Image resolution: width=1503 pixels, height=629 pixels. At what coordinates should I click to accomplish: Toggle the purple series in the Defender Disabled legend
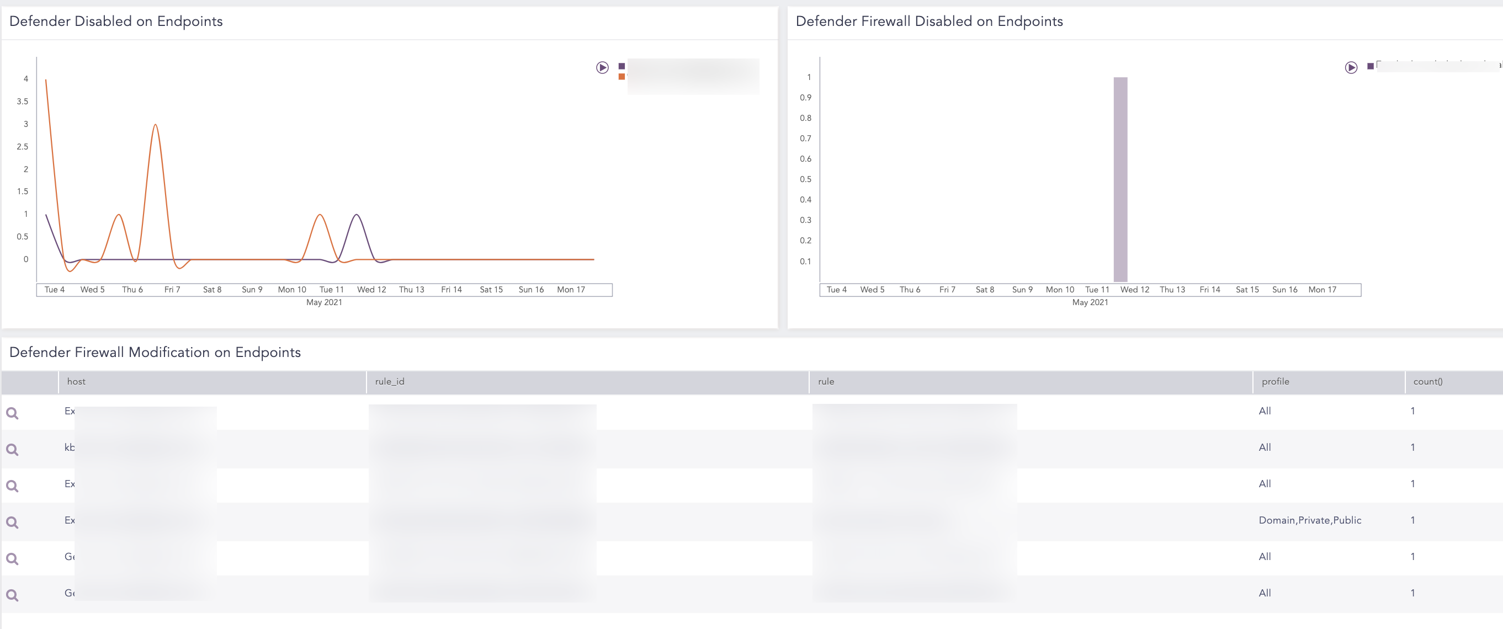pos(622,66)
